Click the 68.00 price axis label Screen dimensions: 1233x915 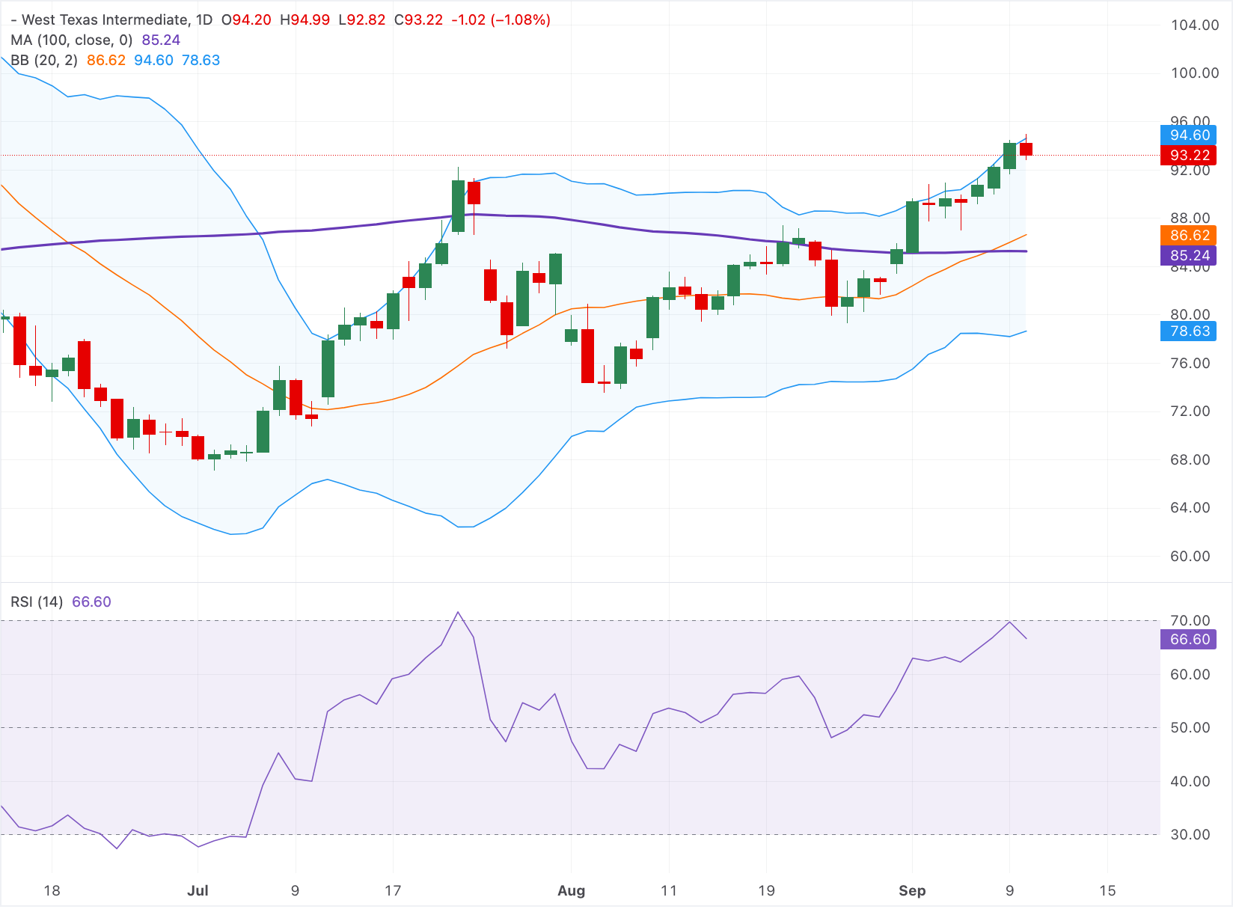point(1190,460)
